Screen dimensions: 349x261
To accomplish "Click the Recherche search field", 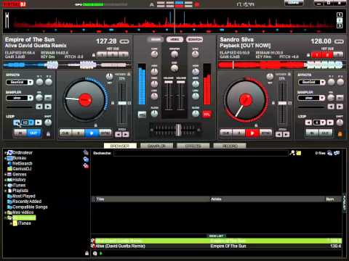I will point(201,153).
